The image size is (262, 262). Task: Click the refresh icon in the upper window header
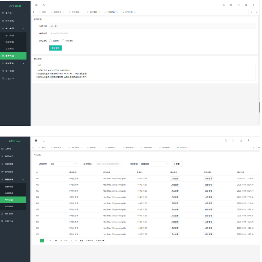(x=44, y=5)
